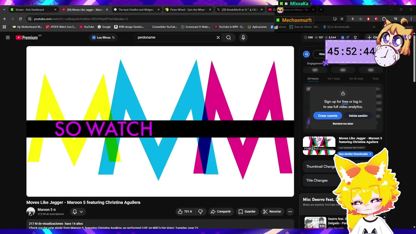This screenshot has height=234, width=416.
Task: Open Hp Motherboard bookmark
Action: click(27, 27)
